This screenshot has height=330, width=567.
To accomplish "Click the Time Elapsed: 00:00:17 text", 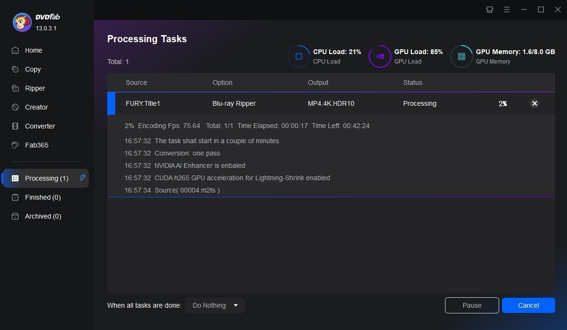I will [x=272, y=126].
